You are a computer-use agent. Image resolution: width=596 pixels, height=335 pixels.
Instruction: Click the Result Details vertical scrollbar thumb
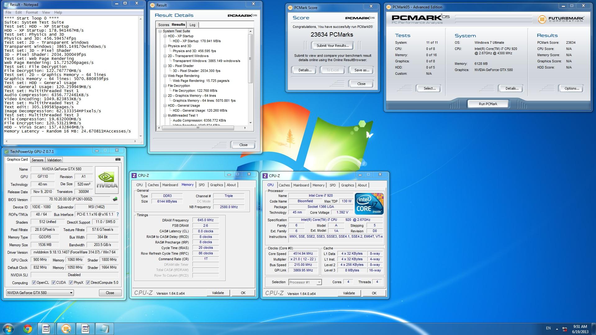(x=251, y=59)
